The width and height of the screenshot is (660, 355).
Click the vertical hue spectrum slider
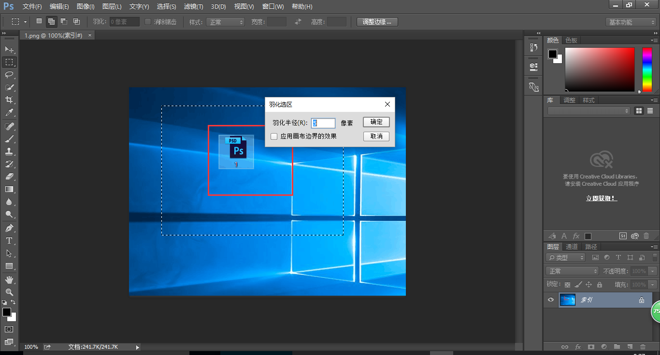pyautogui.click(x=647, y=69)
